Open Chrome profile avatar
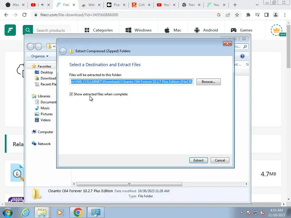The width and height of the screenshot is (291, 218). pyautogui.click(x=276, y=15)
